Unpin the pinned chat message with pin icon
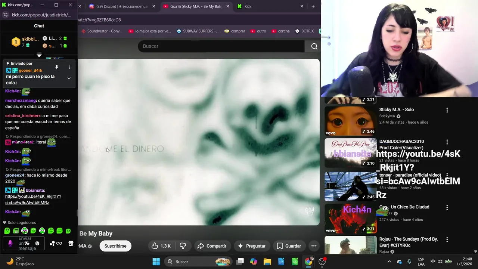 pos(57,67)
